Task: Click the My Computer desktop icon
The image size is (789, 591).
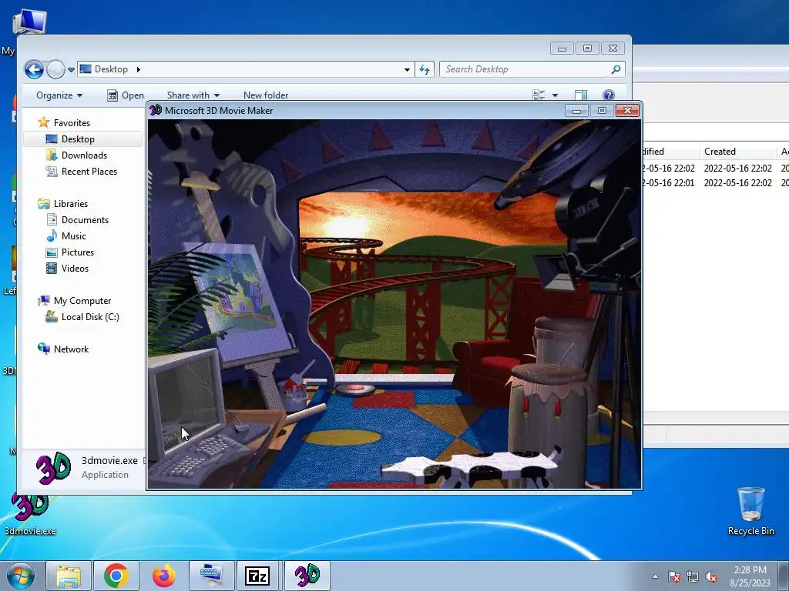Action: coord(29,22)
